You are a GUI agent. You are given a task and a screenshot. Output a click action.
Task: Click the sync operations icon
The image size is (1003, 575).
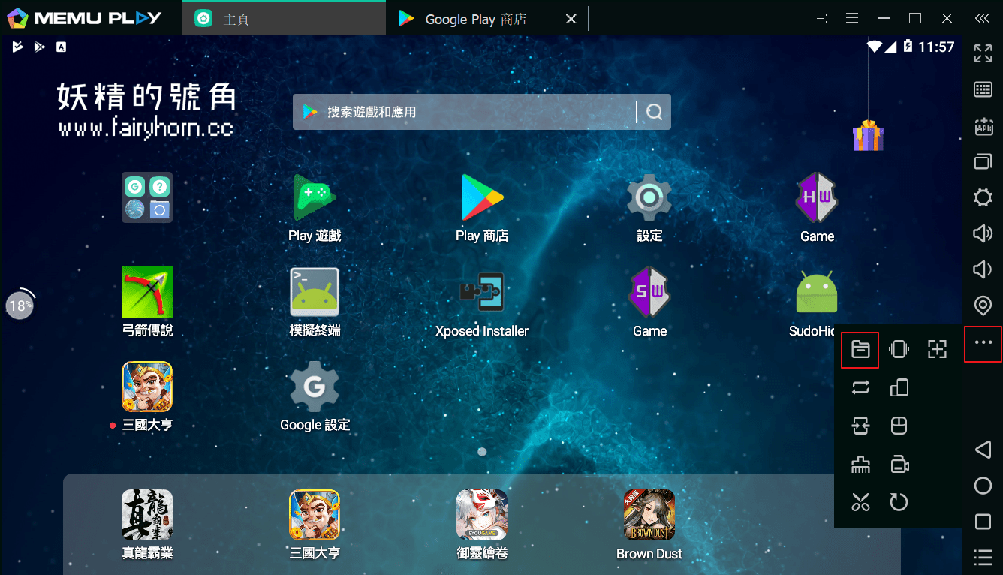pos(860,387)
